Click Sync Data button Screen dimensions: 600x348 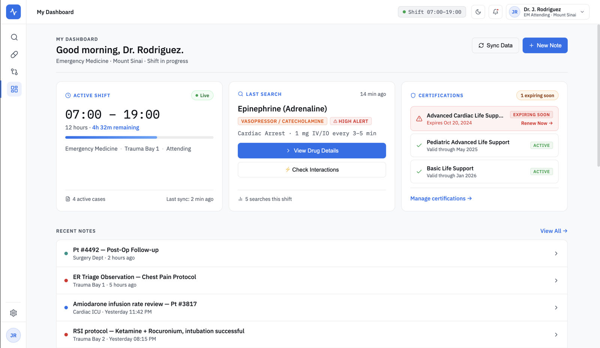pyautogui.click(x=495, y=45)
